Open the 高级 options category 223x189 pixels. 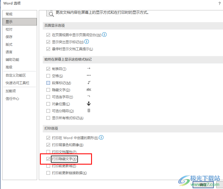(x=9, y=67)
